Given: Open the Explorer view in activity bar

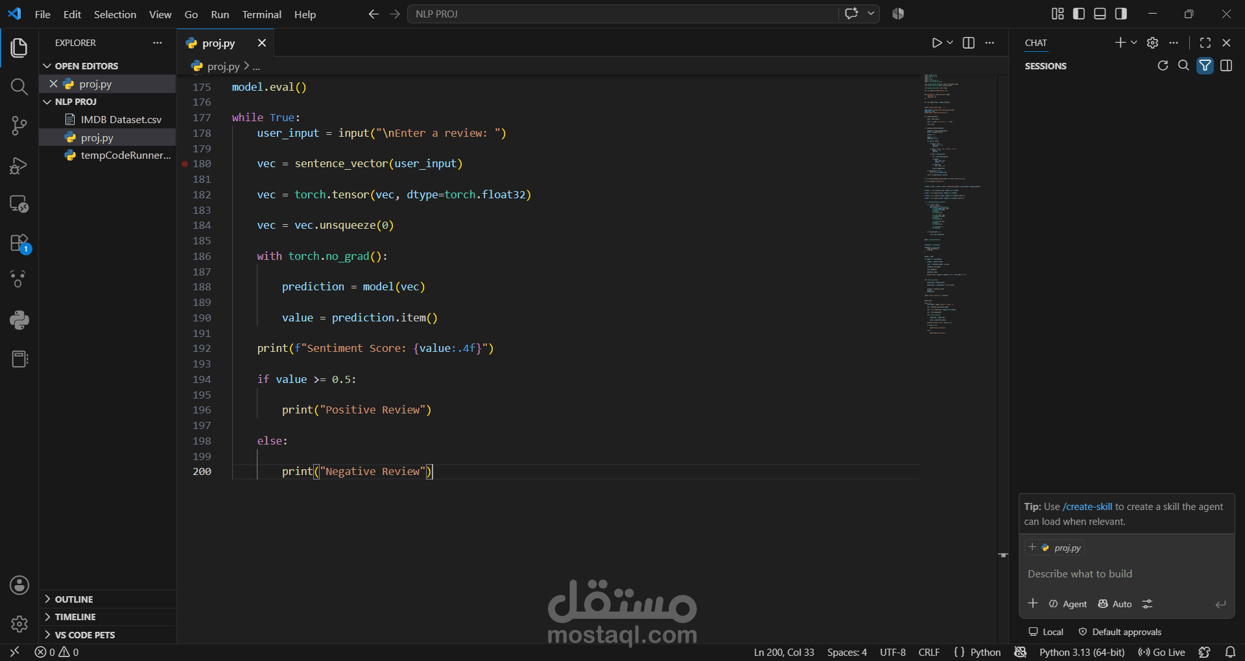Looking at the screenshot, I should (19, 48).
